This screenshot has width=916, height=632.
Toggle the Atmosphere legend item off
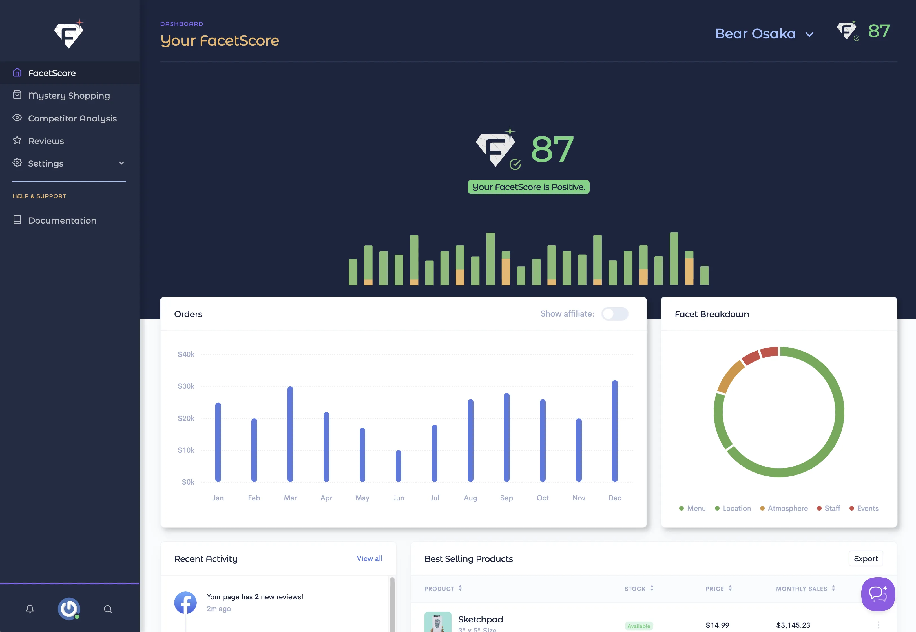coord(784,508)
